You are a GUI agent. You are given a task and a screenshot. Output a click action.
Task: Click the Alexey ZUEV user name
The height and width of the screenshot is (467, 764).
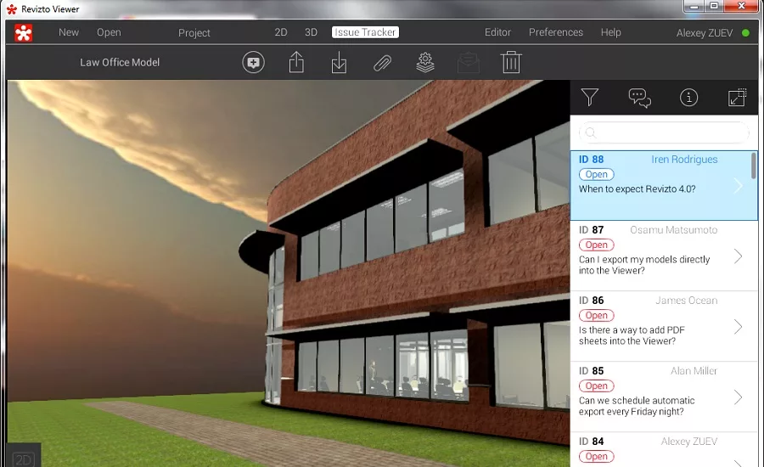pos(704,33)
